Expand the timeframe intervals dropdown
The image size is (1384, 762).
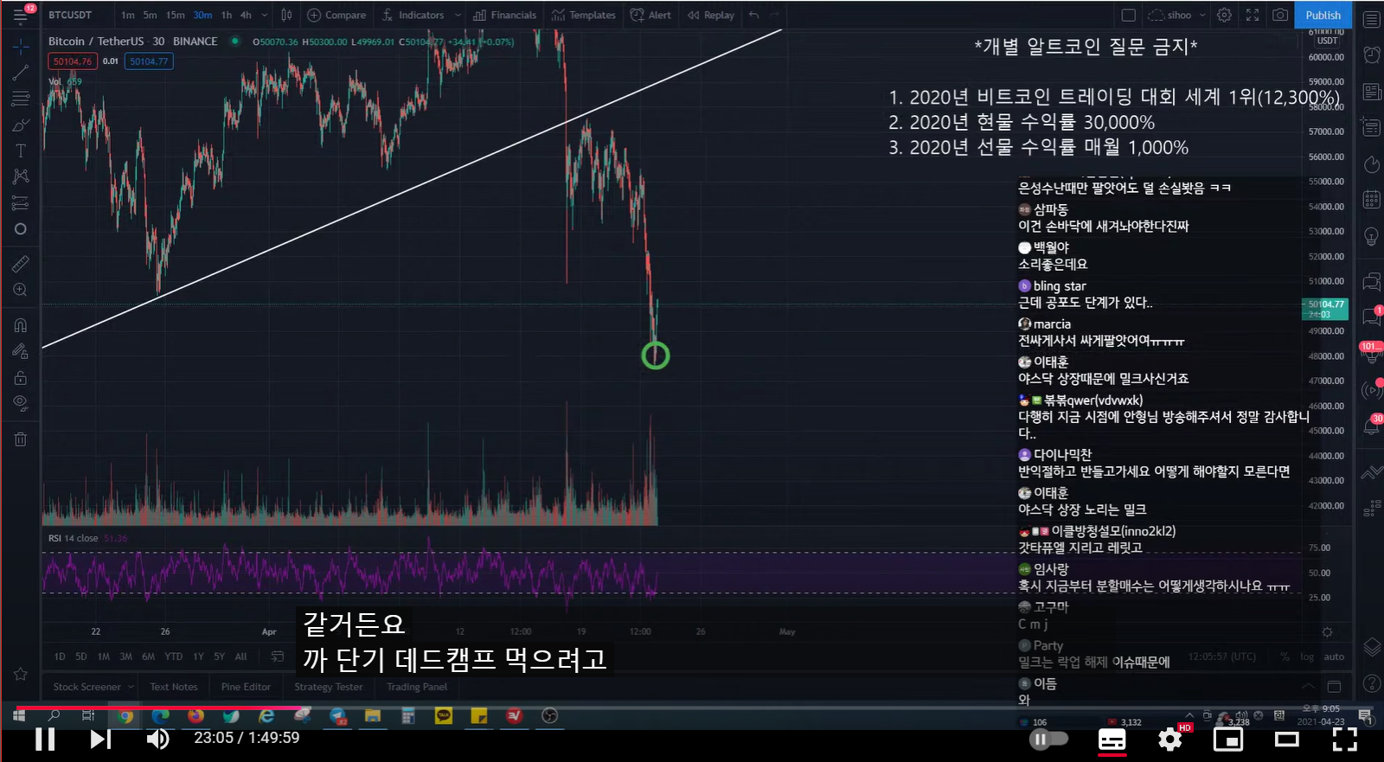265,15
